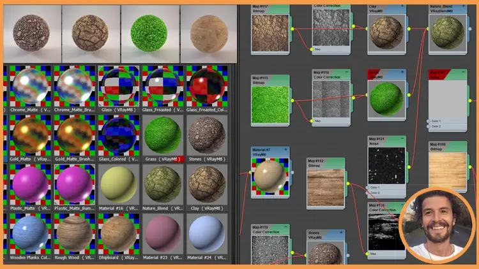
Task: Click the rendered cracked clay sphere preview
Action: (91, 34)
